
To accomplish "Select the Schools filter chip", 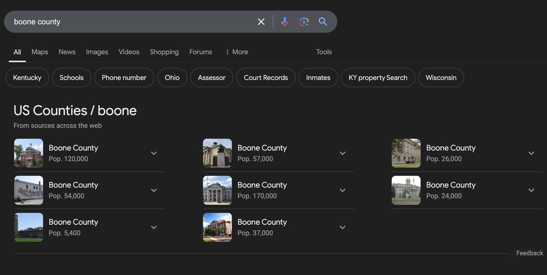I will pyautogui.click(x=72, y=78).
